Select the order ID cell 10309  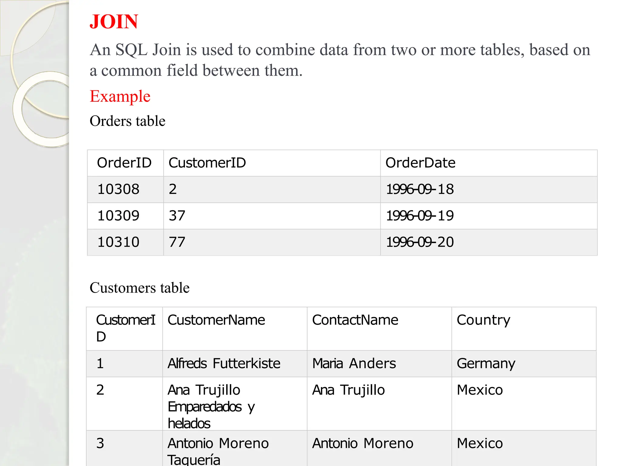[118, 216]
